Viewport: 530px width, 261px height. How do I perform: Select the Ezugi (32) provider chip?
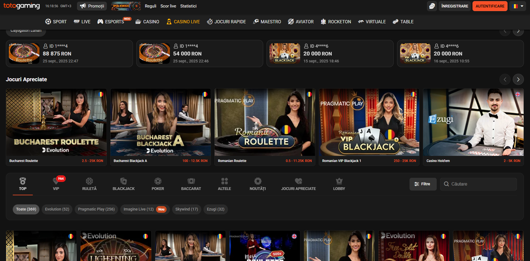click(x=215, y=209)
